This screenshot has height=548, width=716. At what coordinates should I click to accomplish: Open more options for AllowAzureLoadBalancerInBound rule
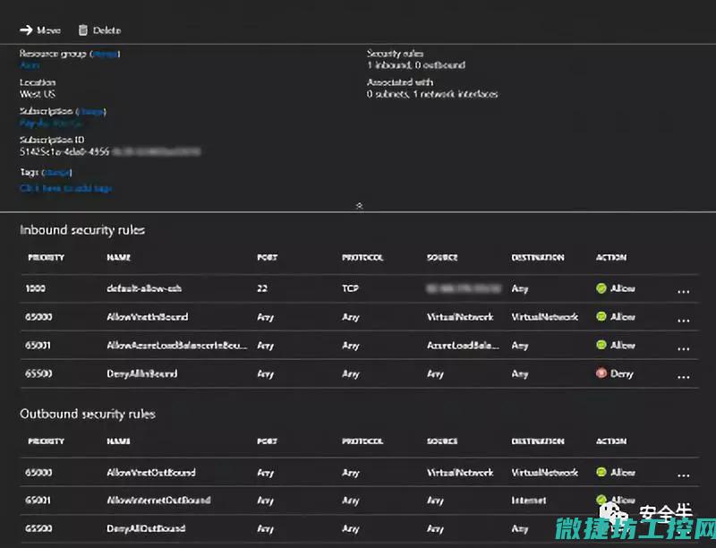(683, 348)
